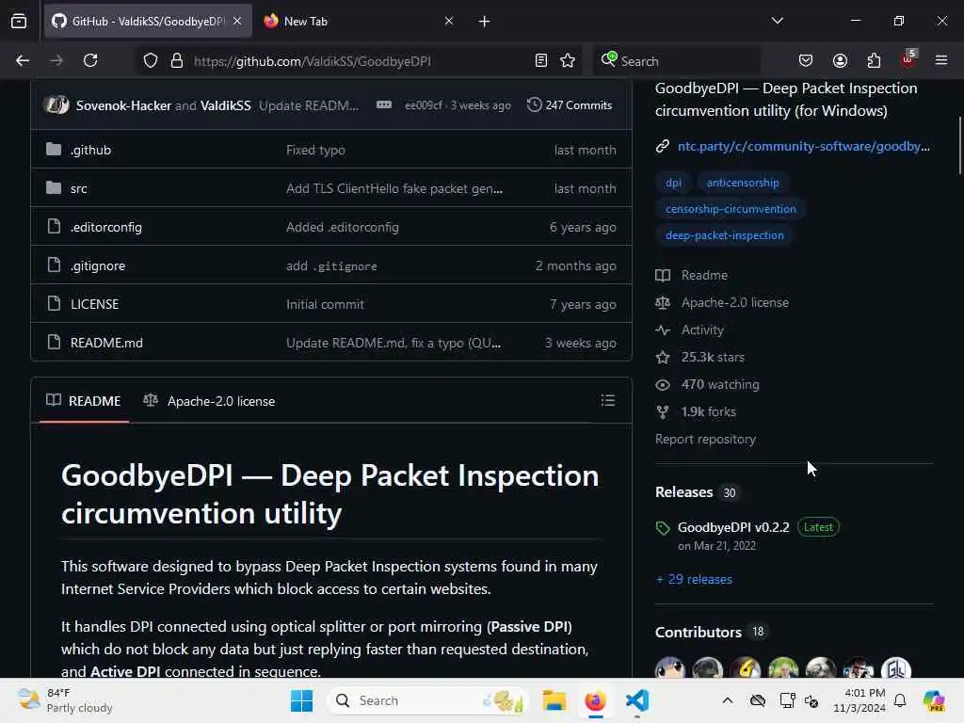Go back with the browser back arrow
Image resolution: width=964 pixels, height=723 pixels.
coord(23,60)
